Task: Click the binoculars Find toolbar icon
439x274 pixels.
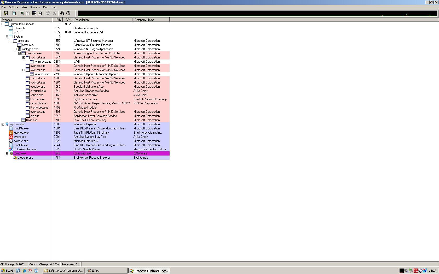Action: (x=62, y=13)
